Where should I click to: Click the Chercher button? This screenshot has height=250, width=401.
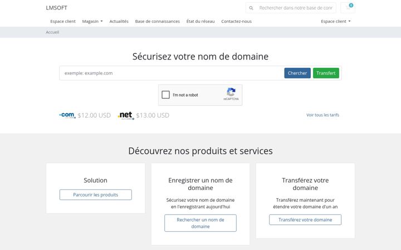[x=297, y=73]
